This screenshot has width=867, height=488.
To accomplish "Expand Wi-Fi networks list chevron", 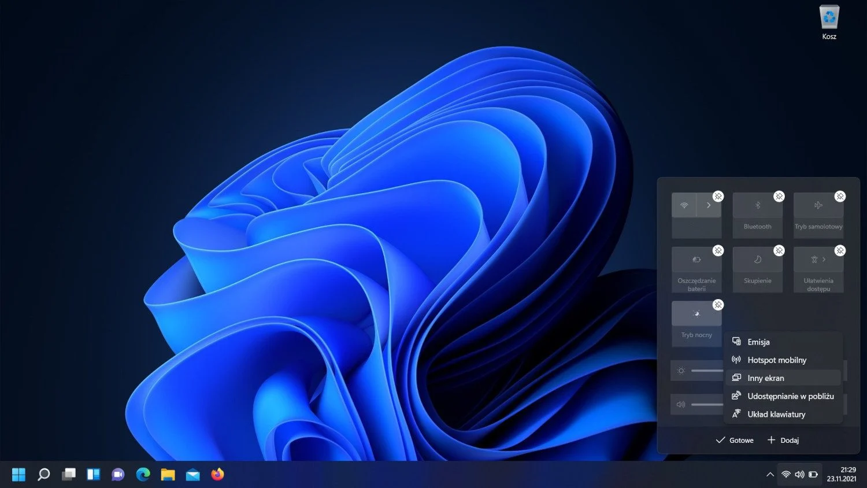I will click(x=709, y=205).
